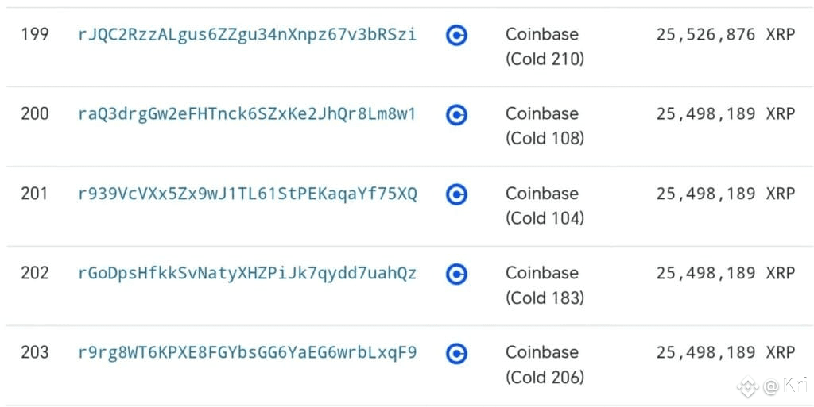Click the Binance watermark logo icon
This screenshot has width=814, height=407.
(x=747, y=386)
